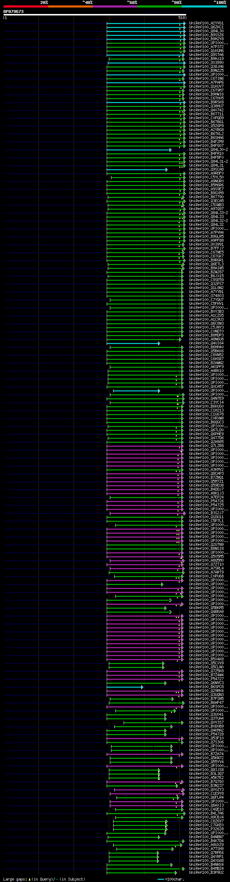Click label UniRef100_A8Q5M0

tap(206, 561)
